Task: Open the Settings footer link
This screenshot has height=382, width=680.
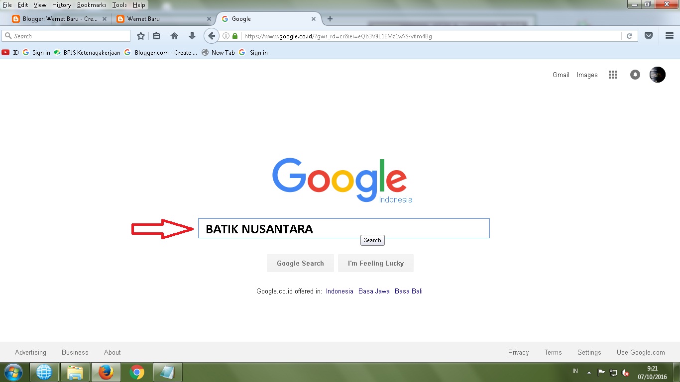Action: 589,352
